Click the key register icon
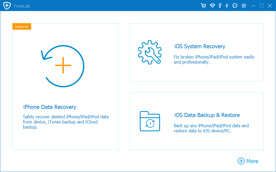The image size is (276, 172). coord(220,6)
